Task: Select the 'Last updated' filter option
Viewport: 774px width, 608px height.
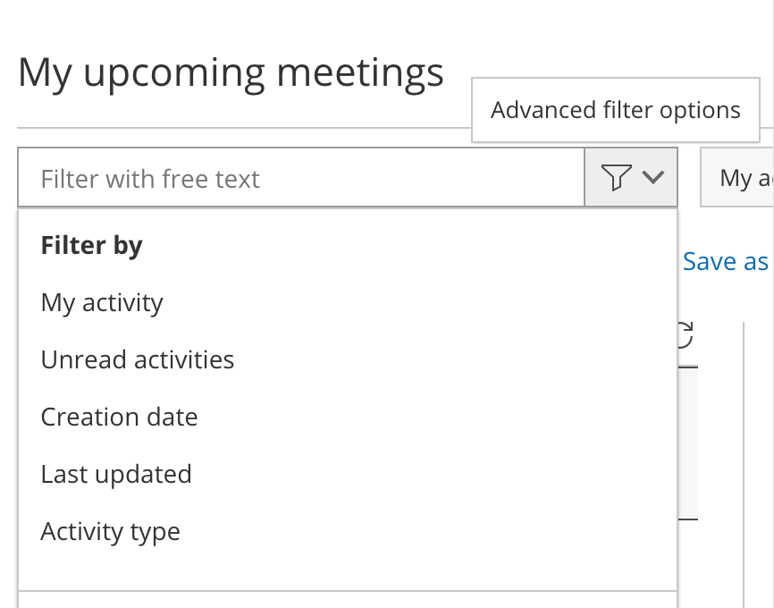Action: (x=116, y=474)
